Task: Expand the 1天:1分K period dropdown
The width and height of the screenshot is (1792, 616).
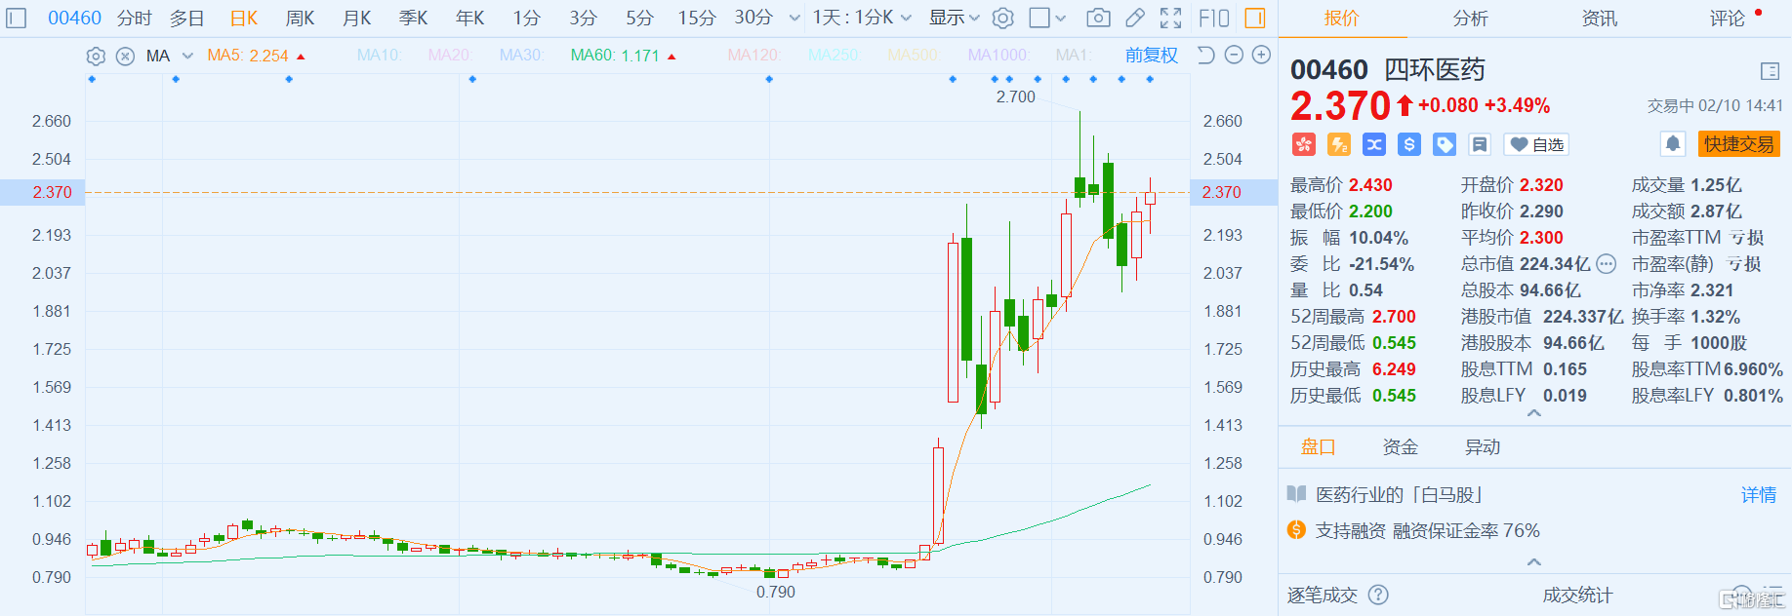Action: (861, 18)
